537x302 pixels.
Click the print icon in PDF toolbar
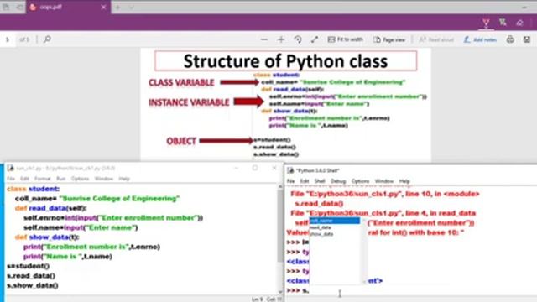coord(510,39)
